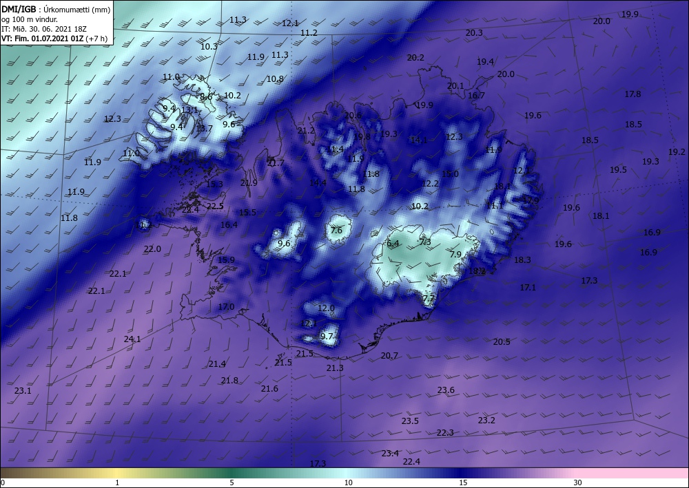Click the 6.4 value on the large glacier
689x488 pixels.
click(393, 244)
